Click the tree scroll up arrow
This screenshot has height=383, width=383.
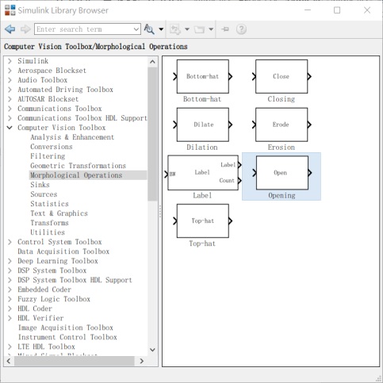(x=152, y=62)
